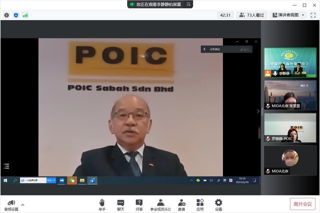Click the 3d世界地图 search input box
320x213 pixels.
click(33, 180)
